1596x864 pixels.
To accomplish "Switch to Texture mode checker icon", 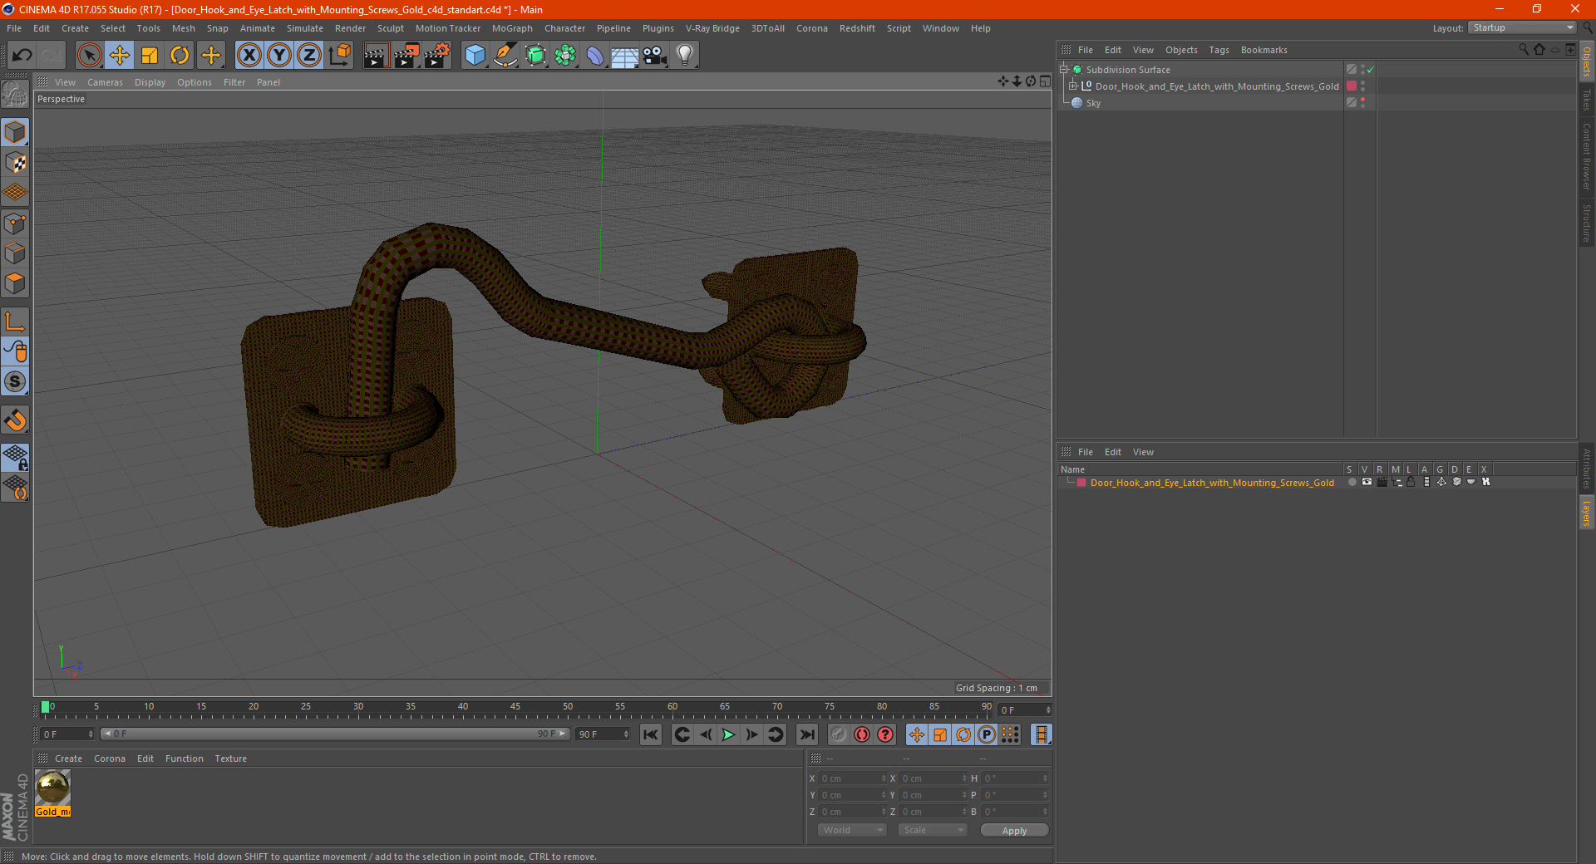I will coord(16,163).
